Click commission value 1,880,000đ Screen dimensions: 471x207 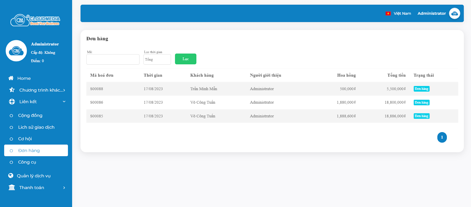point(346,102)
